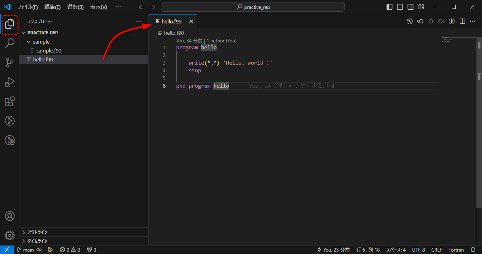Image resolution: width=482 pixels, height=254 pixels.
Task: Change language mode from Fortran
Action: tap(456, 250)
